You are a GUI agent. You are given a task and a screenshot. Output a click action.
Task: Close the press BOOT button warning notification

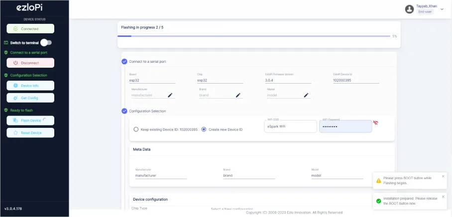[x=443, y=176]
